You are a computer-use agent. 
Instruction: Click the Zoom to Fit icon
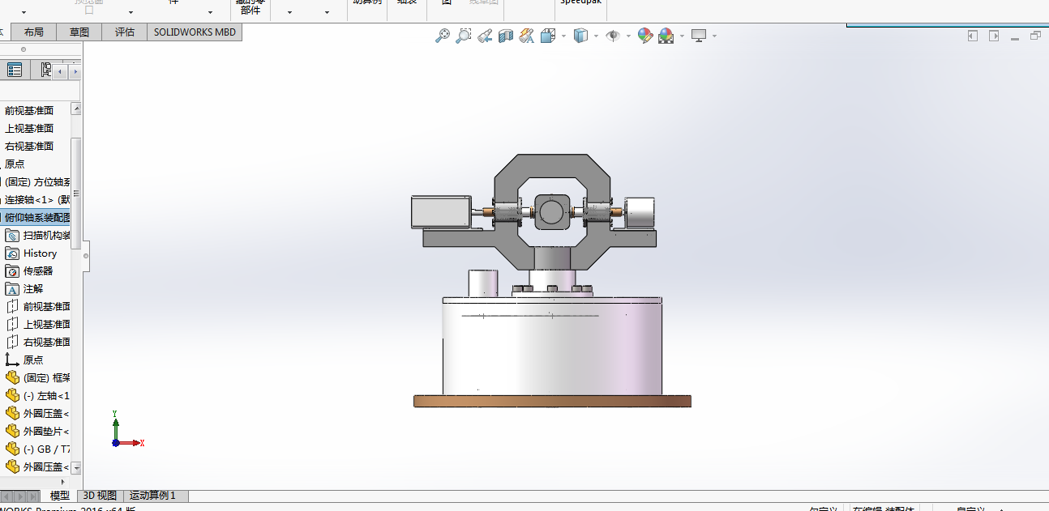(x=442, y=36)
